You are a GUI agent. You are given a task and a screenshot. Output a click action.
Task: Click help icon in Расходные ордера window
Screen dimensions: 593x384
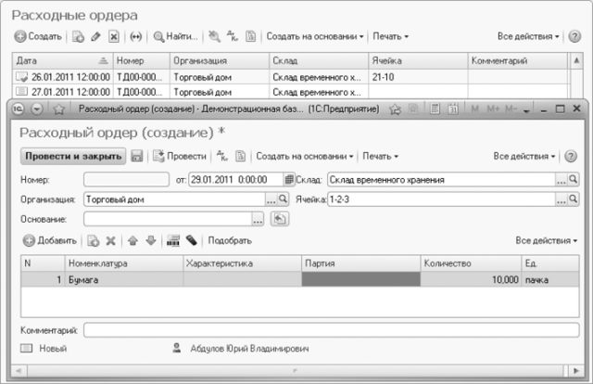(x=574, y=36)
